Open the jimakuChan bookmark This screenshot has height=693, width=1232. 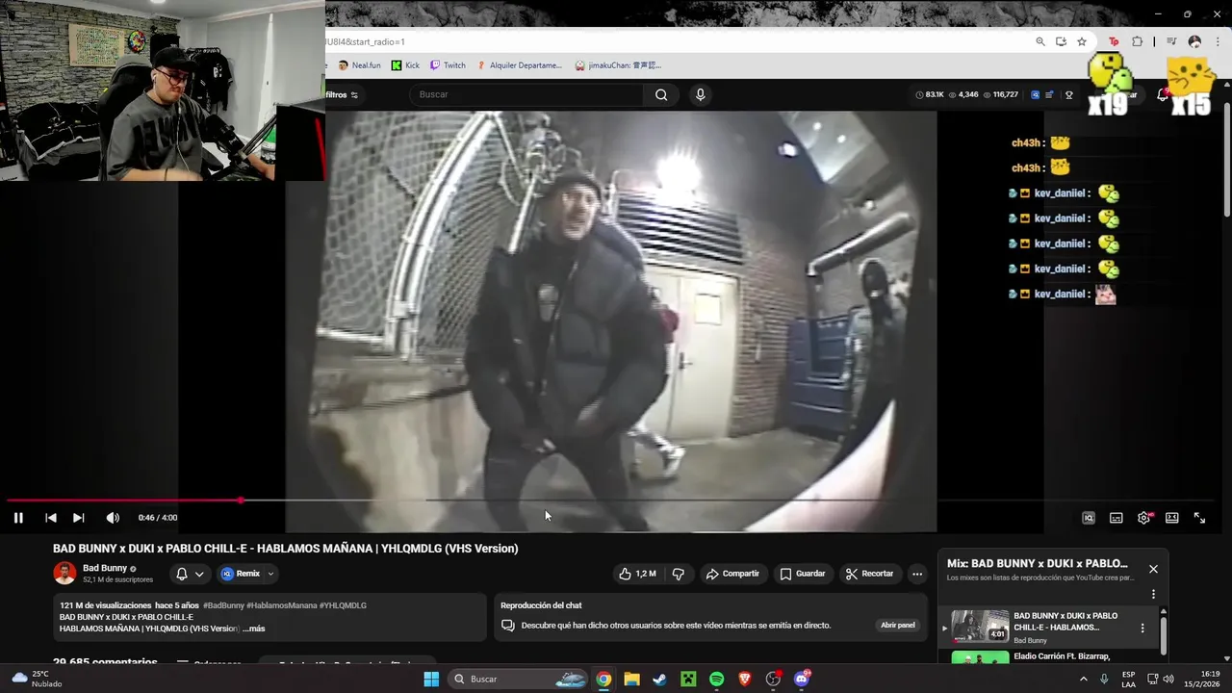point(618,65)
